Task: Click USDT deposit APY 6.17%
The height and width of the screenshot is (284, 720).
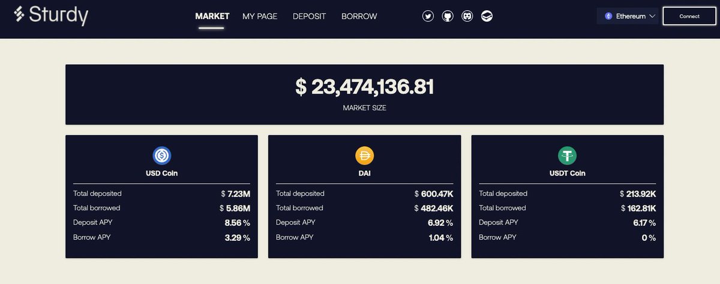Action: click(x=644, y=223)
